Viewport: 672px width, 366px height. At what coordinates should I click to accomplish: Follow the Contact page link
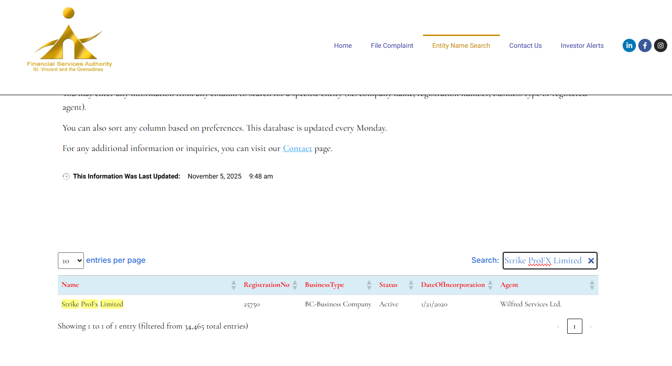tap(297, 149)
